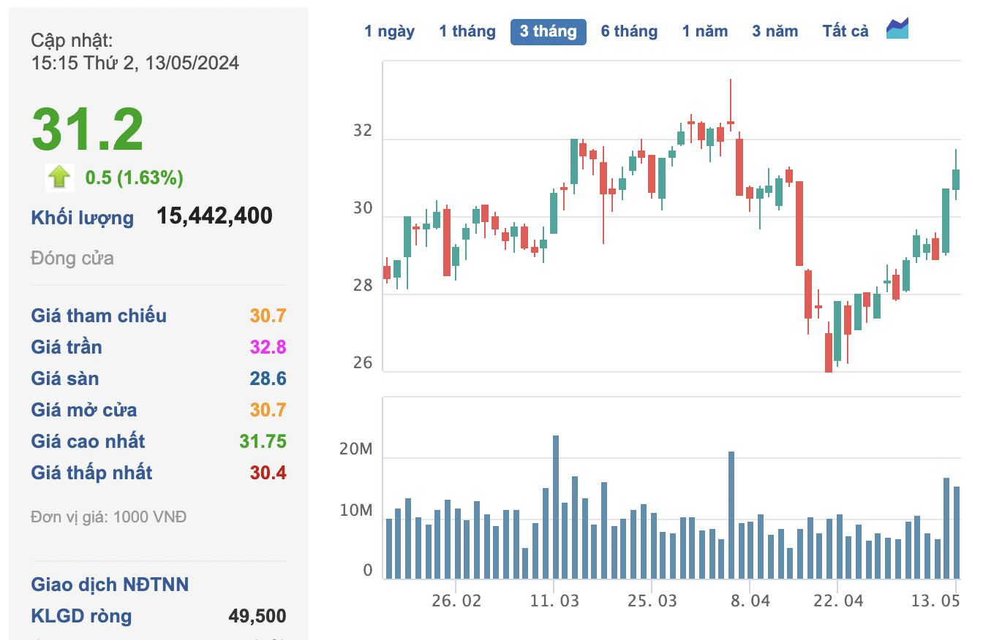The image size is (983, 640).
Task: Click the last green candlestick at 13.05
Action: 956,179
